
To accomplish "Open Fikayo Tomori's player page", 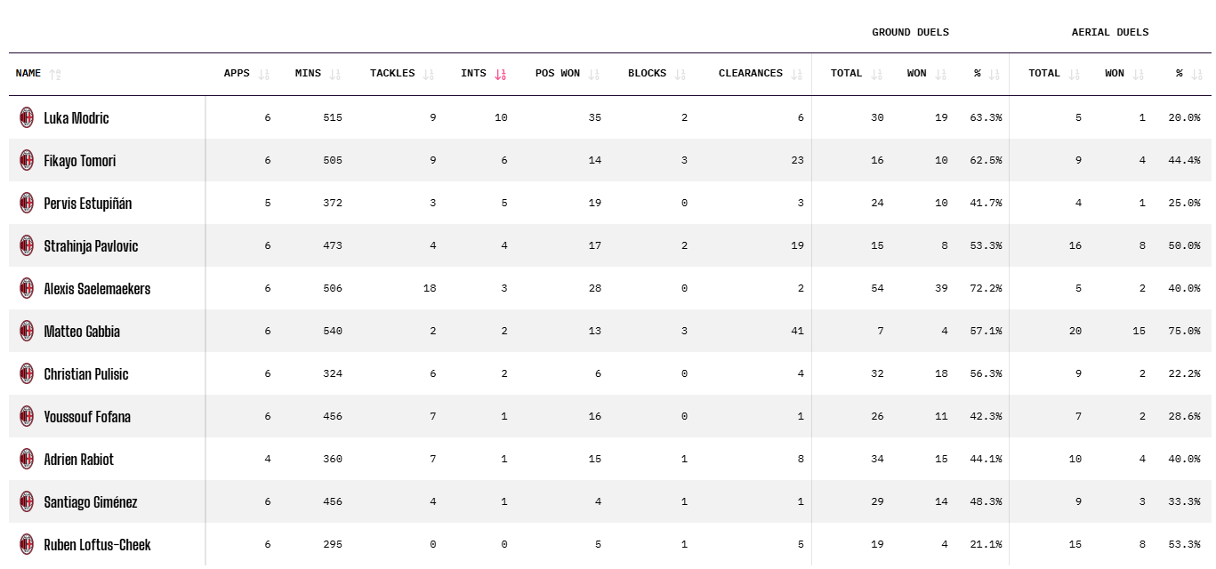I will point(80,161).
